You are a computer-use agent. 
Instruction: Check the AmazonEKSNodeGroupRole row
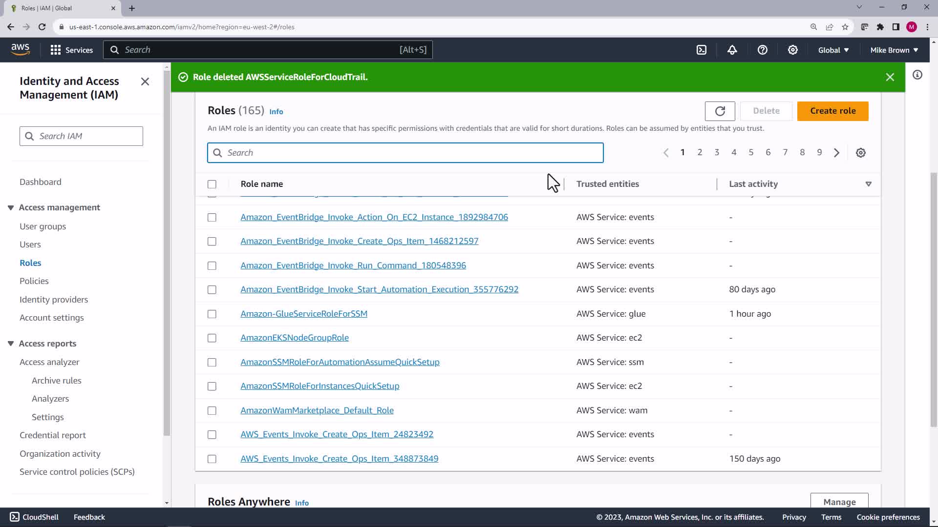[212, 338]
